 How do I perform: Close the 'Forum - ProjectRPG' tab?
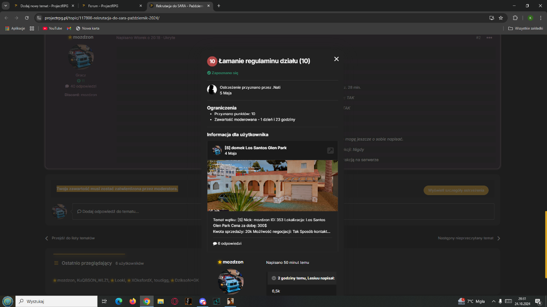point(141,6)
